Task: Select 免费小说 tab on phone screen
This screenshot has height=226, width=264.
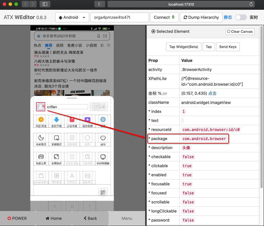Action: coord(75,45)
